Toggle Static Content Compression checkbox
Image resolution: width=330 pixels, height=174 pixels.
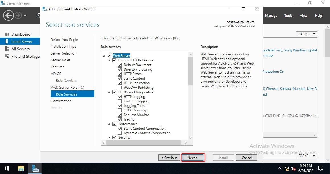click(120, 128)
